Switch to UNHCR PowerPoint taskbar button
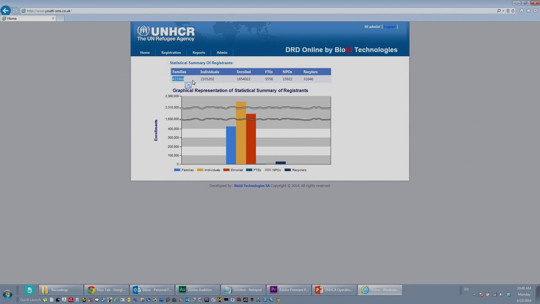540x304 pixels. pos(335,290)
